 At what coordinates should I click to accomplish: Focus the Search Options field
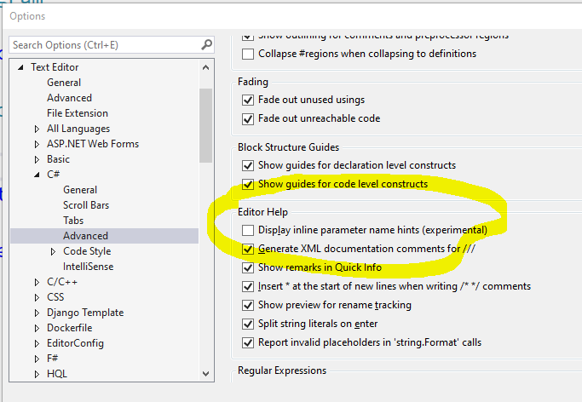pyautogui.click(x=106, y=45)
